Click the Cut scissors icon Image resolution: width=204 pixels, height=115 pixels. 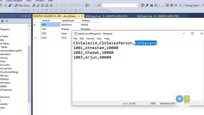(57, 5)
